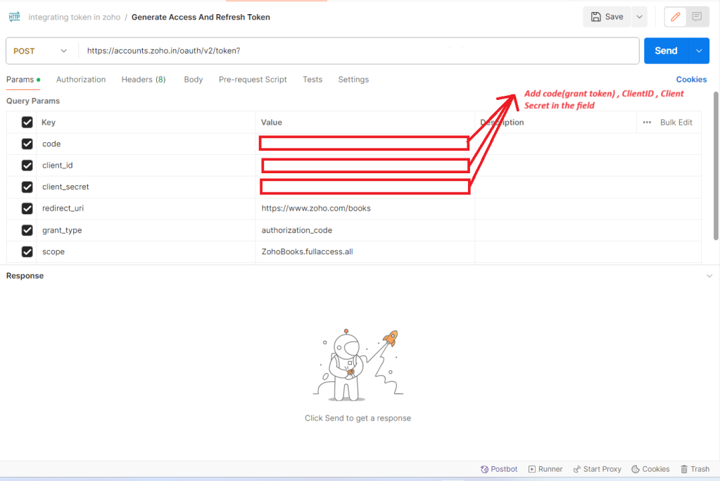Open the Send button dropdown arrow

coord(699,51)
